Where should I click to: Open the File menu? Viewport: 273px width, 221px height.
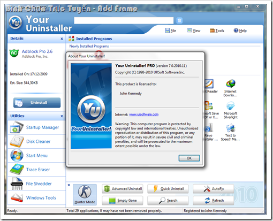170,31
